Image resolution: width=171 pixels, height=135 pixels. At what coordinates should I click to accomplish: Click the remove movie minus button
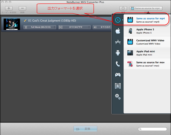click(x=22, y=8)
